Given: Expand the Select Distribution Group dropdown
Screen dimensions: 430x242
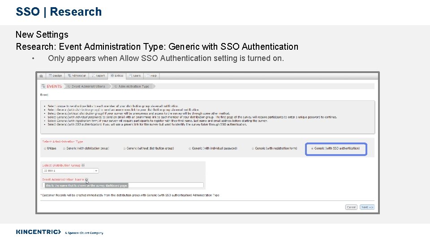Looking at the screenshot, I should [70, 171].
